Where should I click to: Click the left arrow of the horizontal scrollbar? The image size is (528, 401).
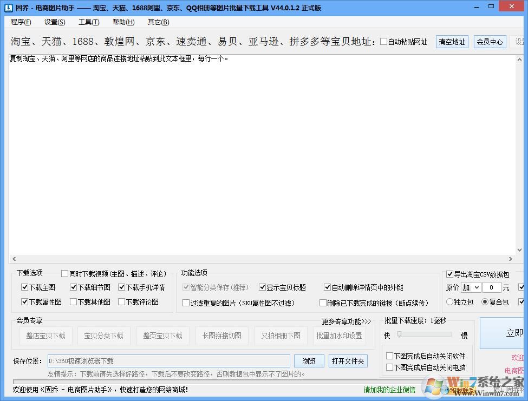(14, 259)
